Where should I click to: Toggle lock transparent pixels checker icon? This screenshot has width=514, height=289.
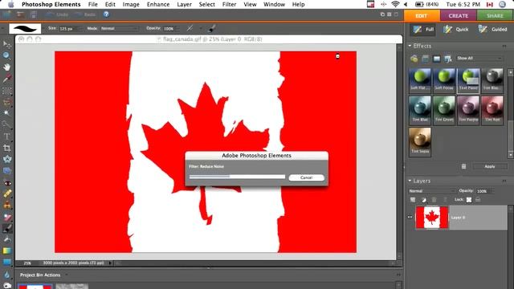pyautogui.click(x=469, y=200)
